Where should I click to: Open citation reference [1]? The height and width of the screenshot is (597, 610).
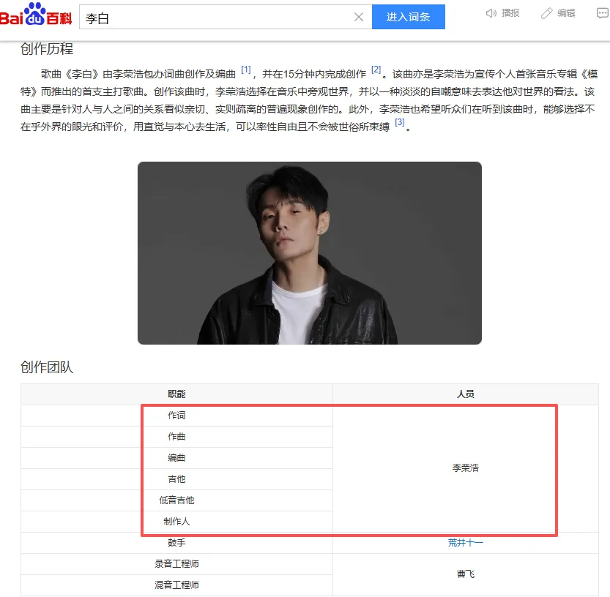[x=246, y=70]
